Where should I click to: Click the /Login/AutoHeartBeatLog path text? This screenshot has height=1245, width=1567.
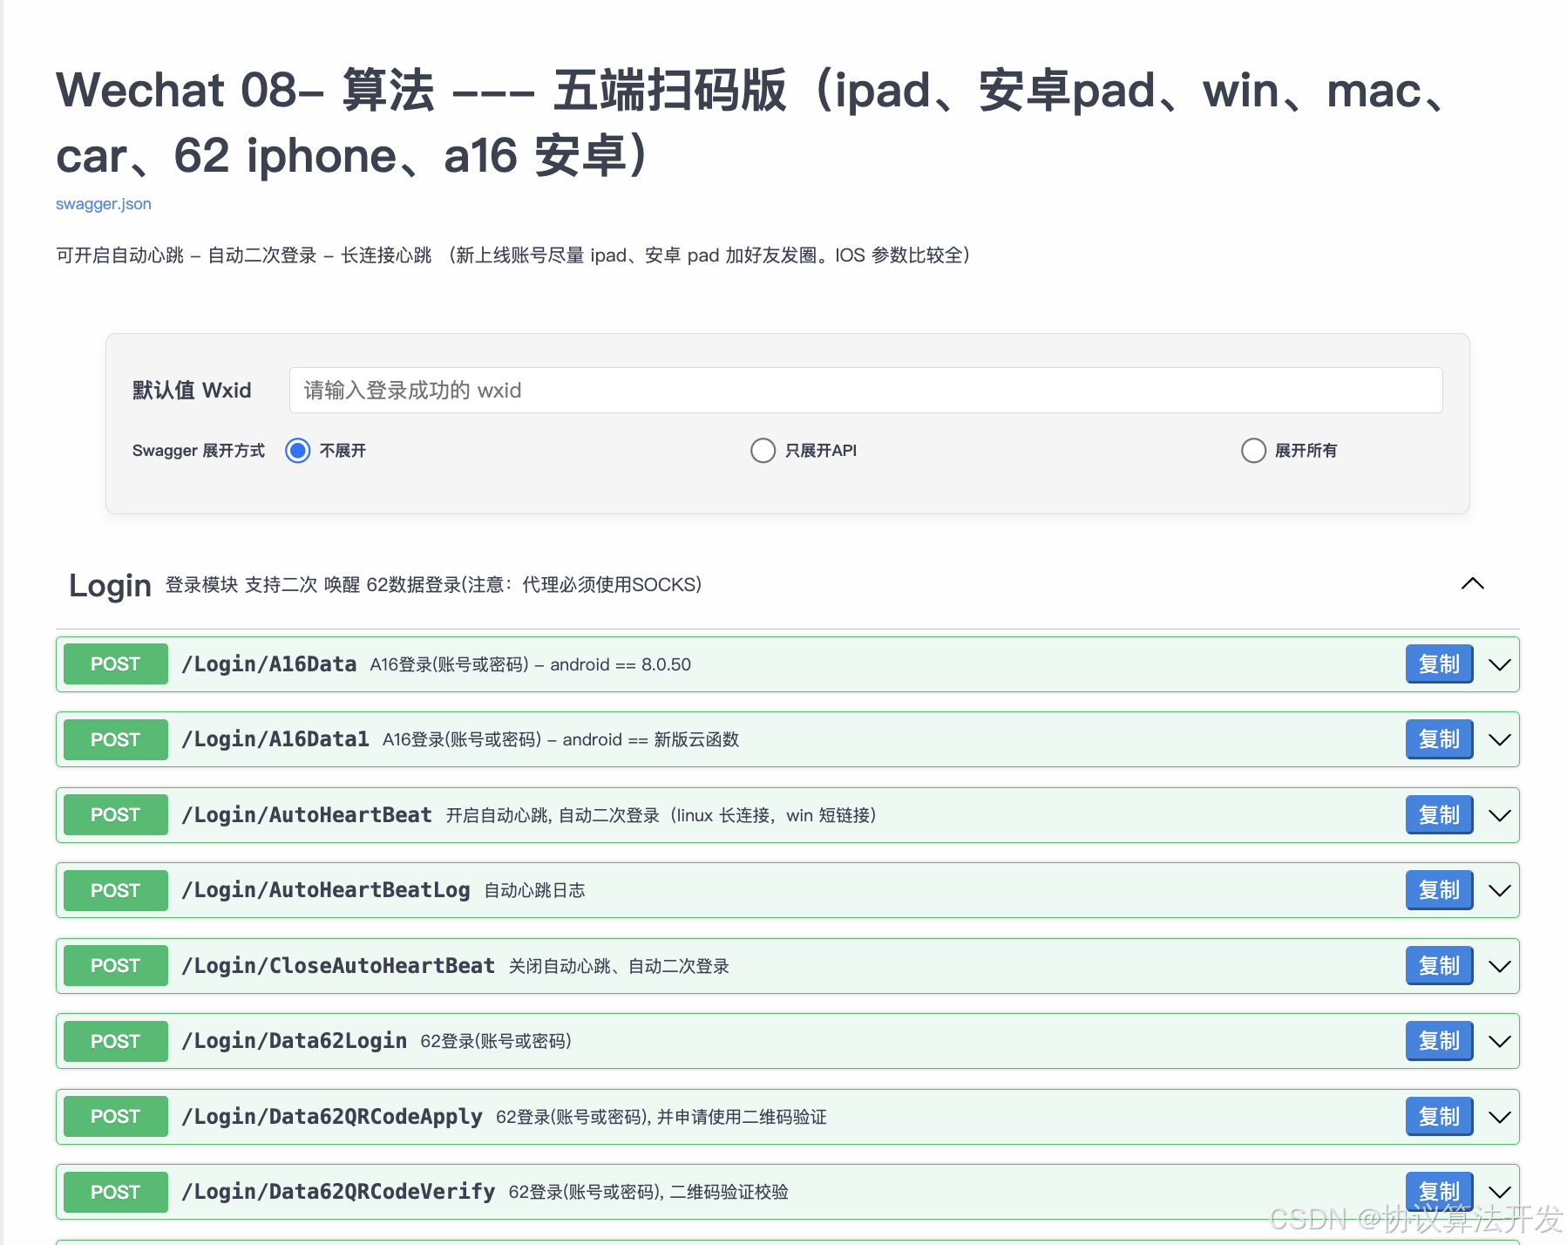(x=325, y=890)
